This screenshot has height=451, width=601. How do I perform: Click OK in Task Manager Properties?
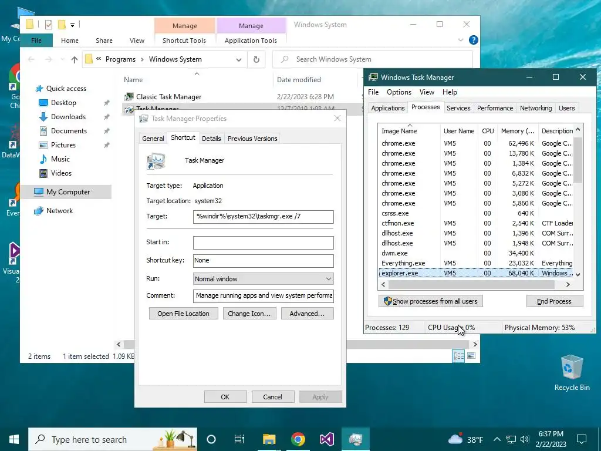(225, 397)
